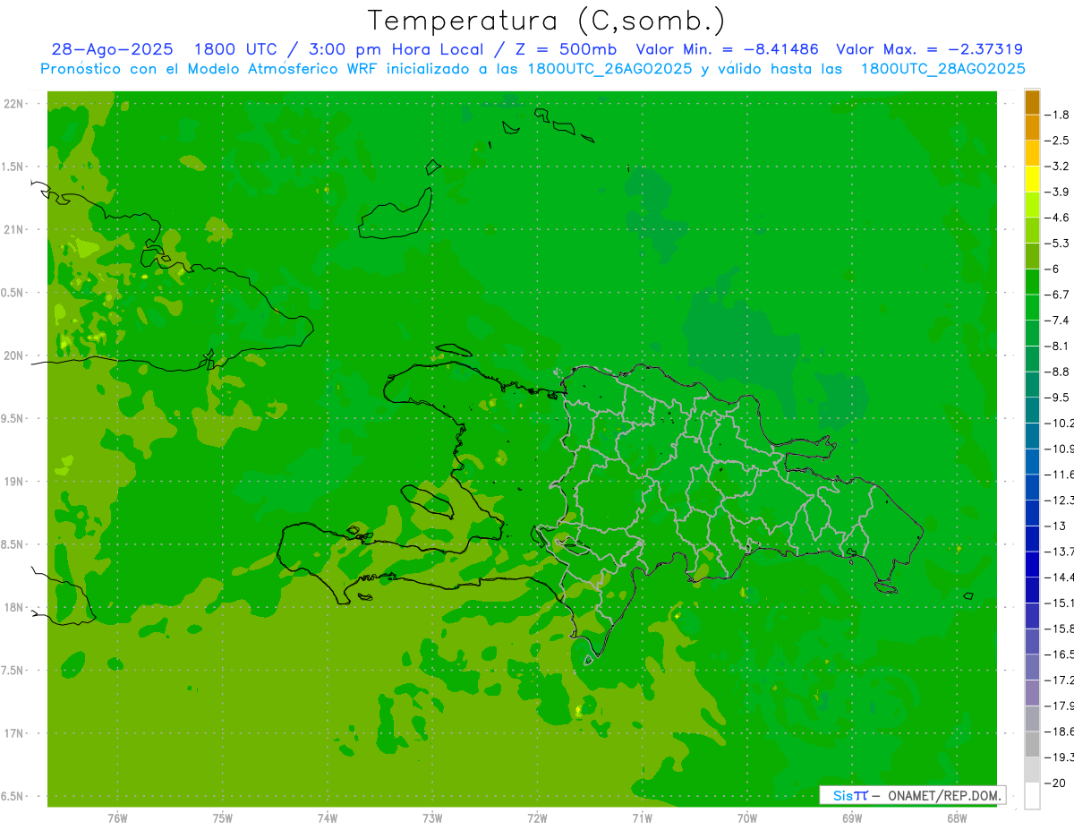The width and height of the screenshot is (1074, 830).
Task: Click the '-14.4' colorbar label
Action: (1061, 577)
